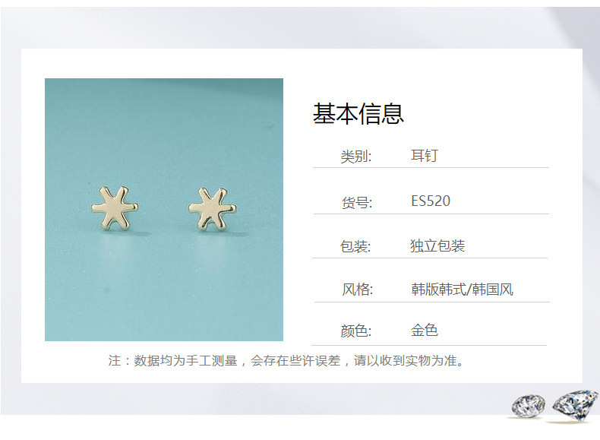Select the 货号 label

[357, 202]
